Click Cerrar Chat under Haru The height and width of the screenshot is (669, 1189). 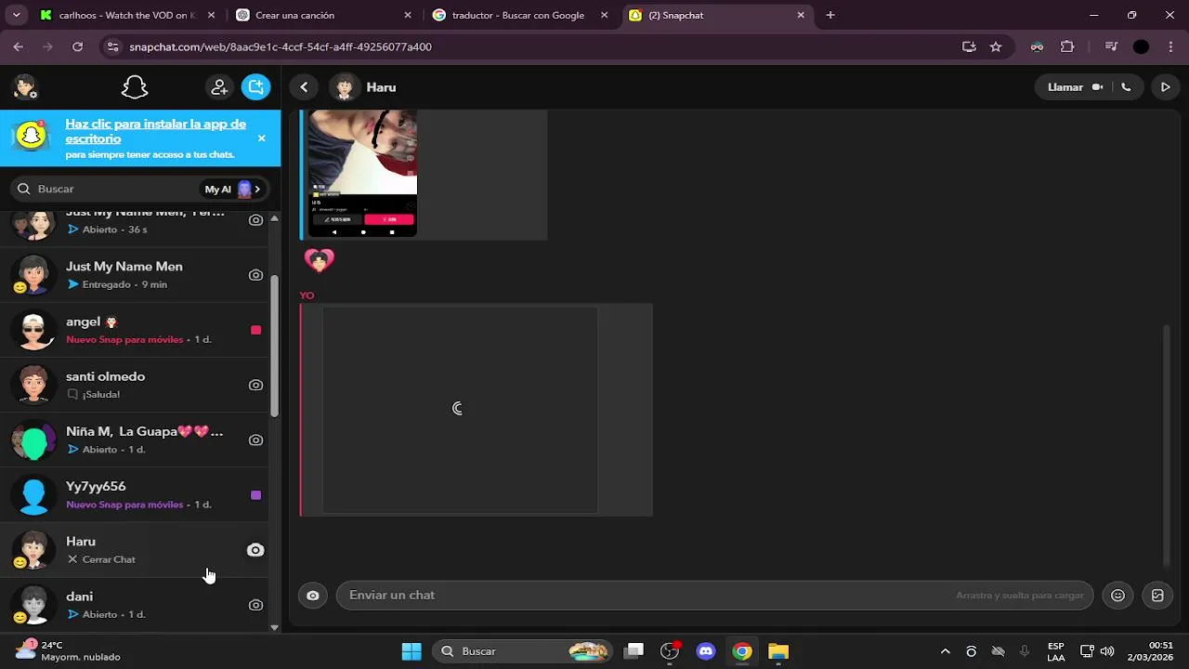100,559
